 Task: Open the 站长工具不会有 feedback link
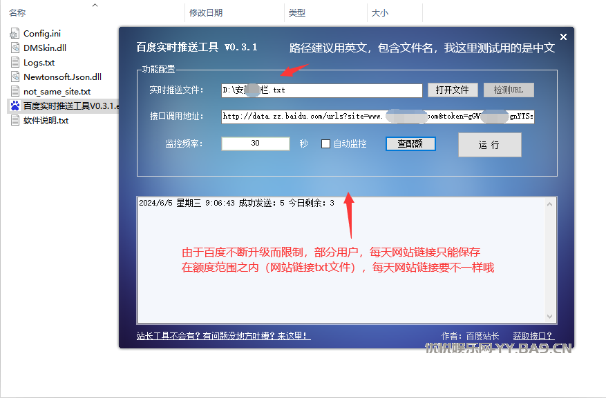(x=223, y=336)
